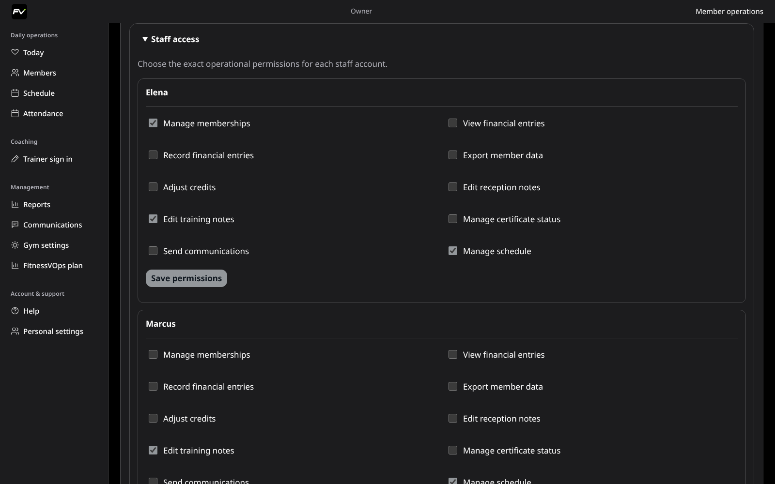The width and height of the screenshot is (775, 484).
Task: Click the question mark icon beside Help
Action: 15,311
